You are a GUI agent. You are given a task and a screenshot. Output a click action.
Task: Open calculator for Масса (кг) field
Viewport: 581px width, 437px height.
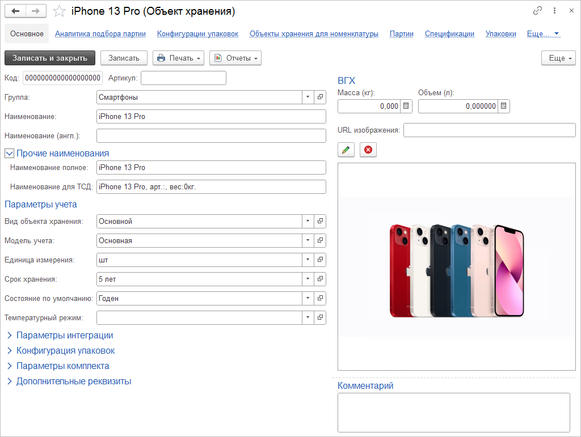pyautogui.click(x=406, y=106)
